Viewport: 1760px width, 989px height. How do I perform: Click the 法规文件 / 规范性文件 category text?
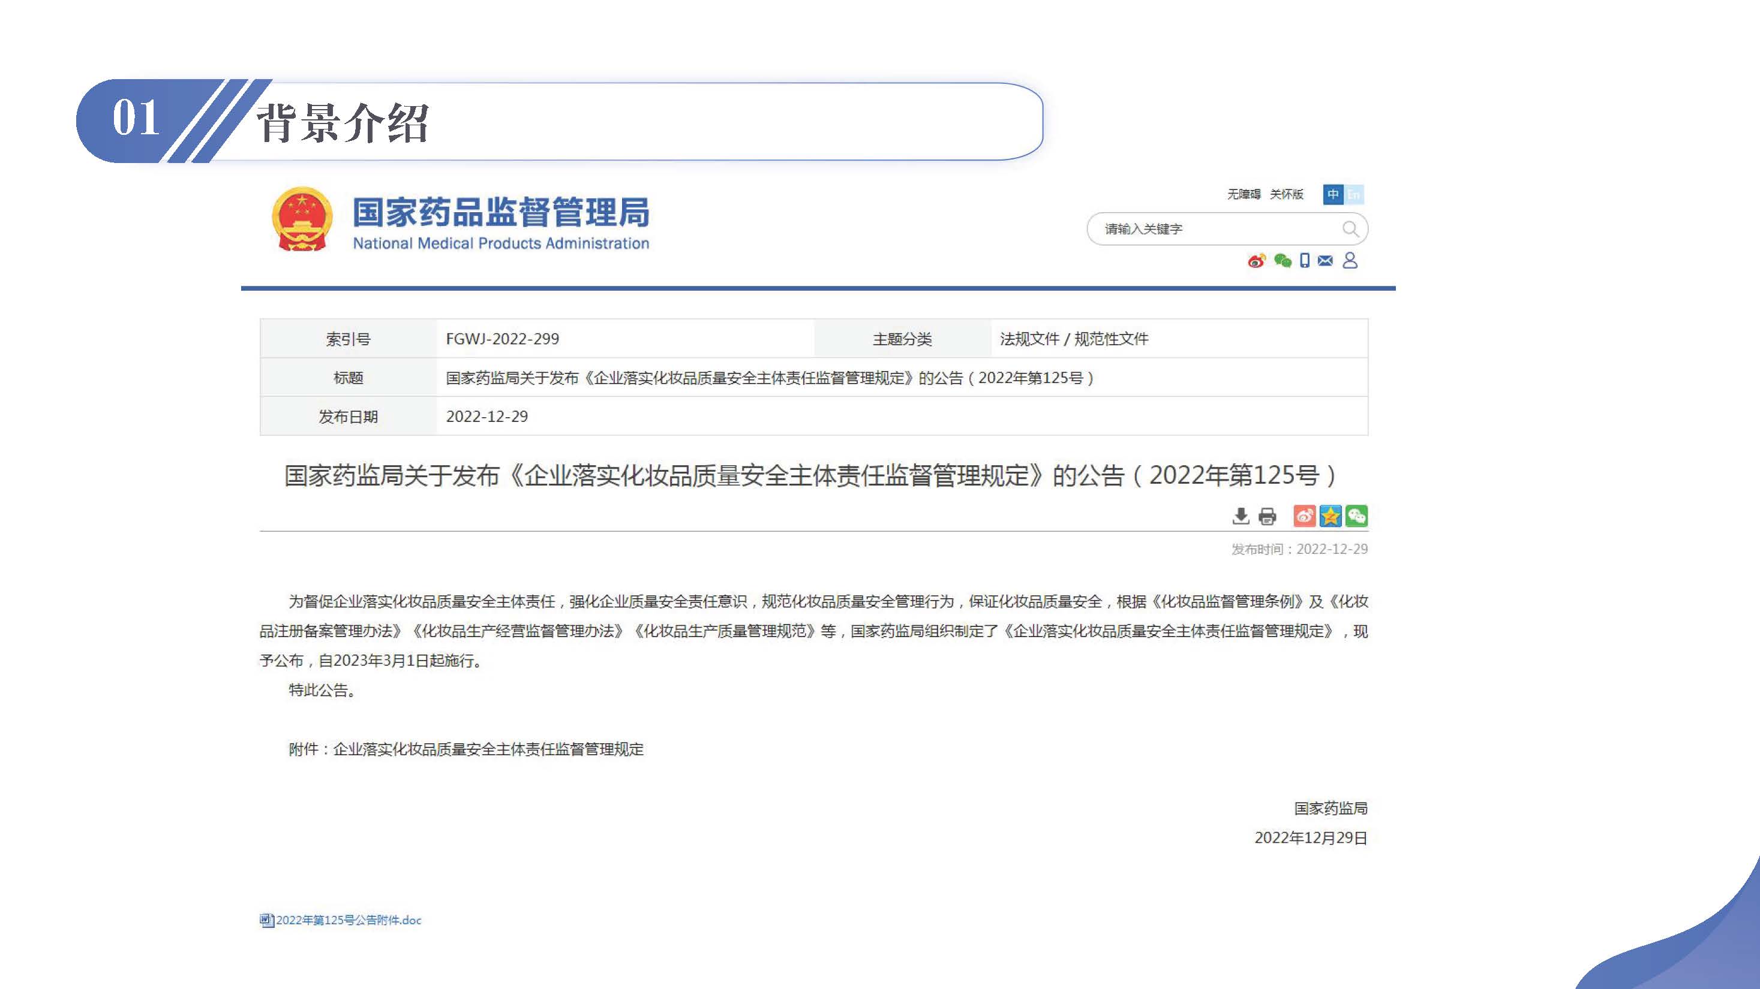(x=1073, y=339)
